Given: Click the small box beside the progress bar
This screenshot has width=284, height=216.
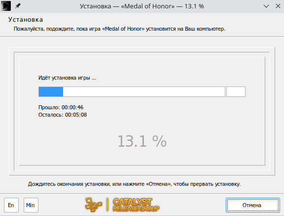Looking at the screenshot, I should pyautogui.click(x=236, y=91).
